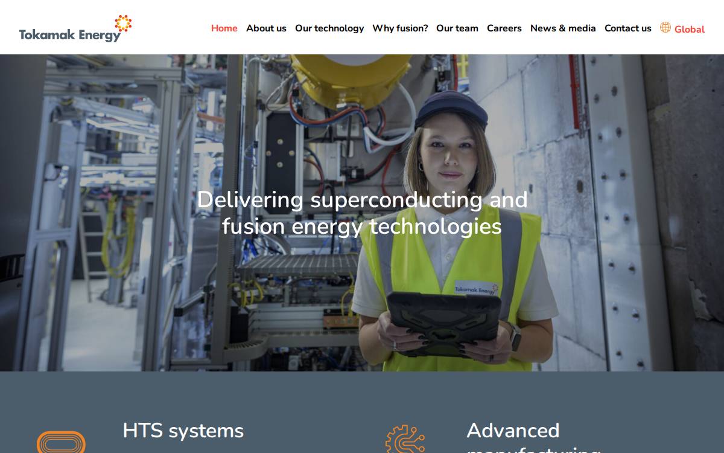Open the Our team page
This screenshot has height=453, width=724.
457,28
